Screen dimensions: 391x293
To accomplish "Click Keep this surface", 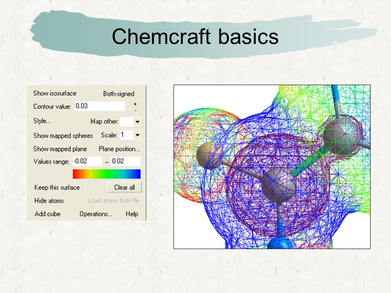I will click(x=57, y=188).
